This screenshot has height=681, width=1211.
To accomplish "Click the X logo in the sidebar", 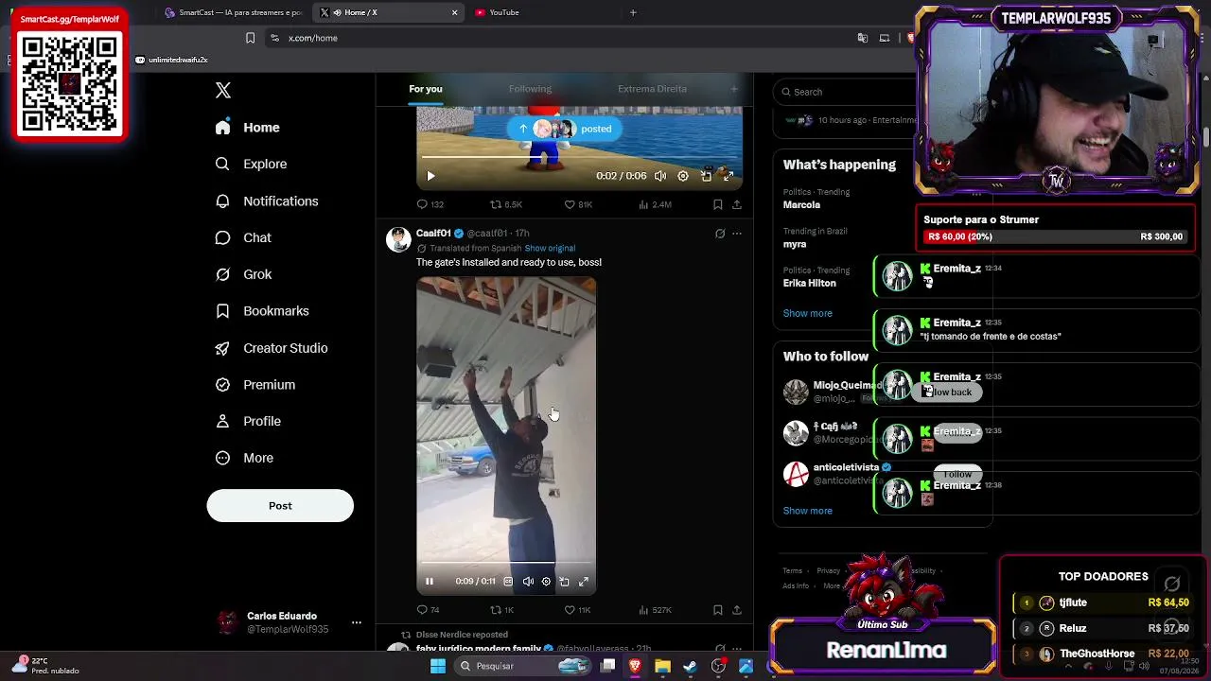I will pyautogui.click(x=223, y=90).
